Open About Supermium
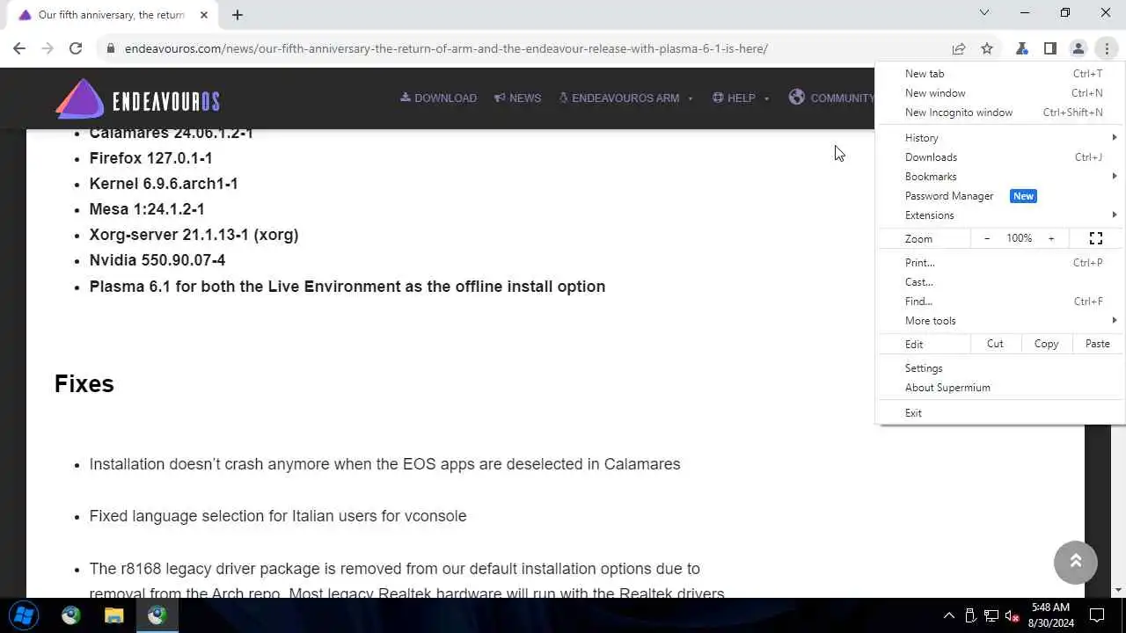Viewport: 1126px width, 633px height. (1000, 388)
